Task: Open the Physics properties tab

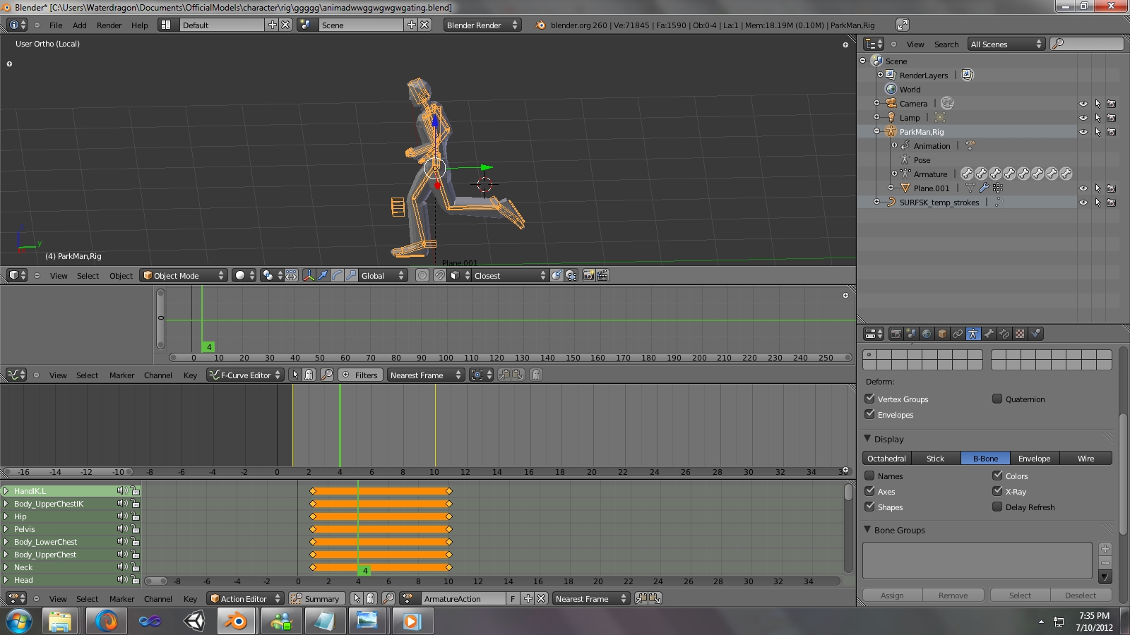Action: pyautogui.click(x=1035, y=334)
